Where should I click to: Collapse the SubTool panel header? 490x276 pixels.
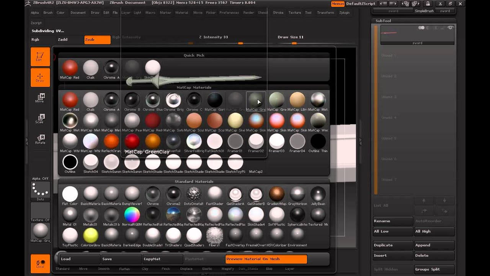(383, 21)
